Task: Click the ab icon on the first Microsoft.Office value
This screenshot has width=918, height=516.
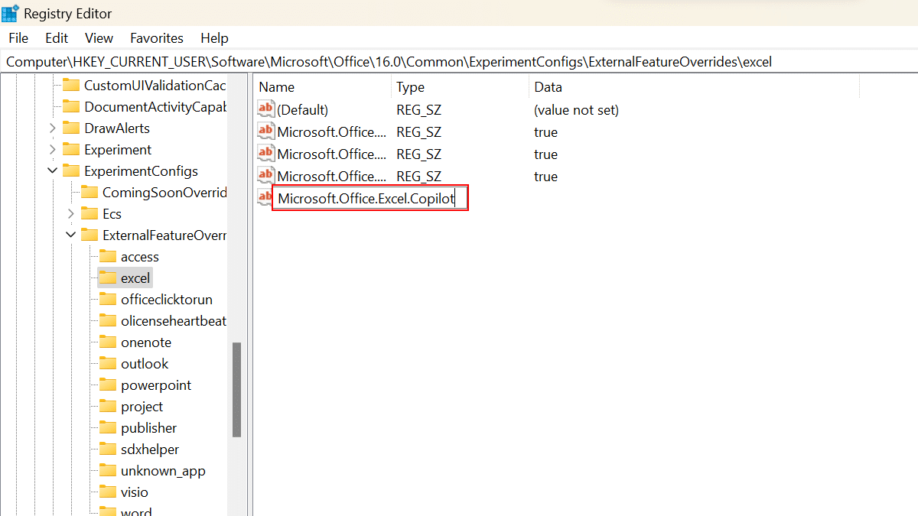Action: coord(265,131)
